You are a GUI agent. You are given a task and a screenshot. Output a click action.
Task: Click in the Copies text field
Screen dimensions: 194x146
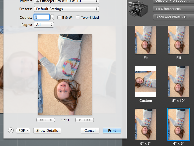click(x=41, y=17)
